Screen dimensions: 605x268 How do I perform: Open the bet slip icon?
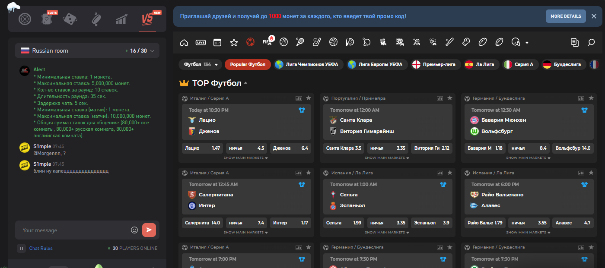[574, 42]
